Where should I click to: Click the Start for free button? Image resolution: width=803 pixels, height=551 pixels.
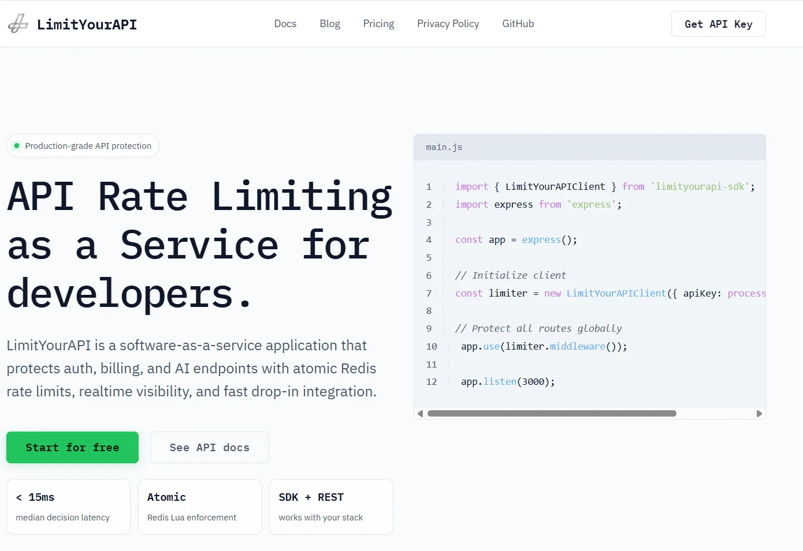click(x=72, y=447)
